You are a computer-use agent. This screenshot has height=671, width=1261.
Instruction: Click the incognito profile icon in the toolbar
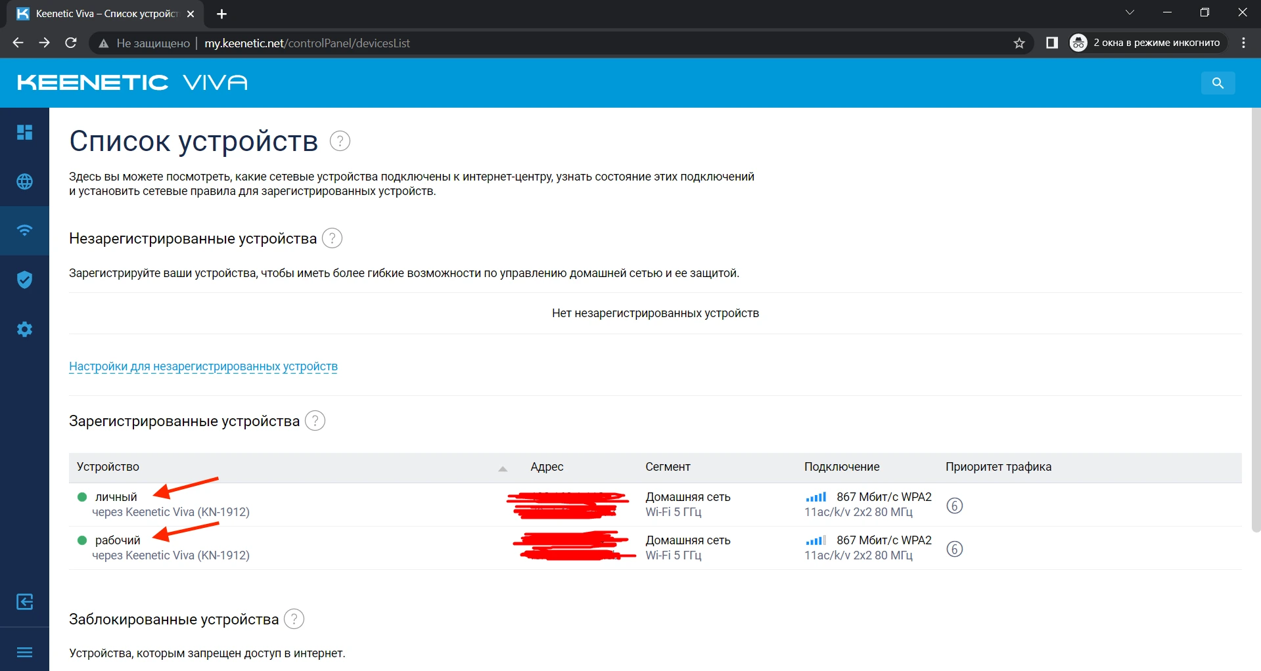point(1078,42)
